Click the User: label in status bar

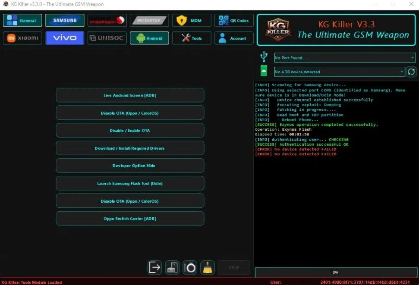pos(276,282)
